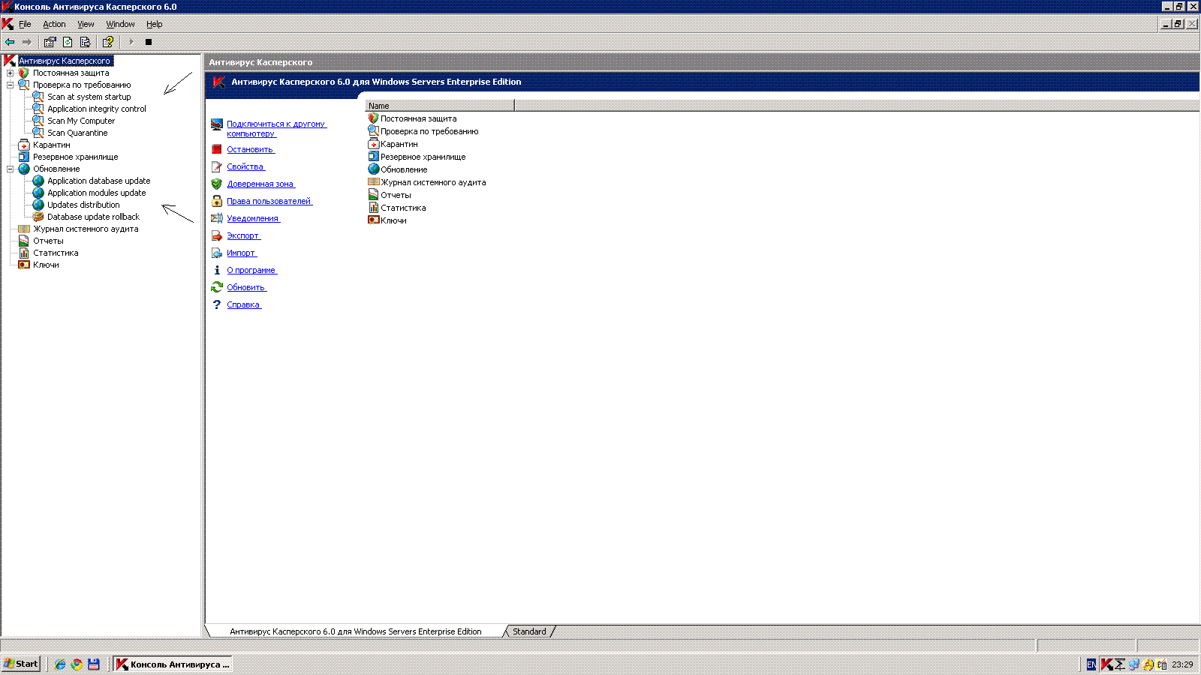
Task: Click the Экспорт link
Action: [244, 235]
